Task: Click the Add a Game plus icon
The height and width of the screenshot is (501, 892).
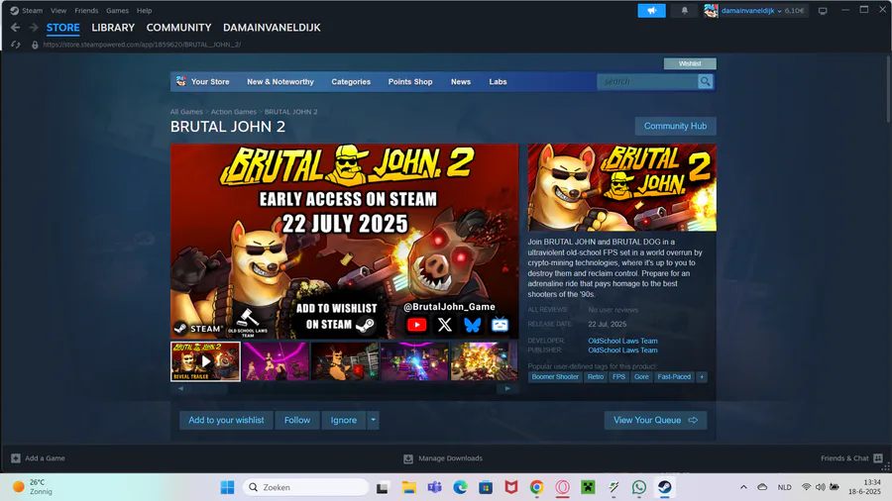Action: 16,457
